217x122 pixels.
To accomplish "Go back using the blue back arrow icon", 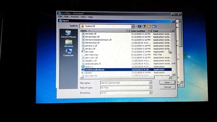I will pos(139,26).
